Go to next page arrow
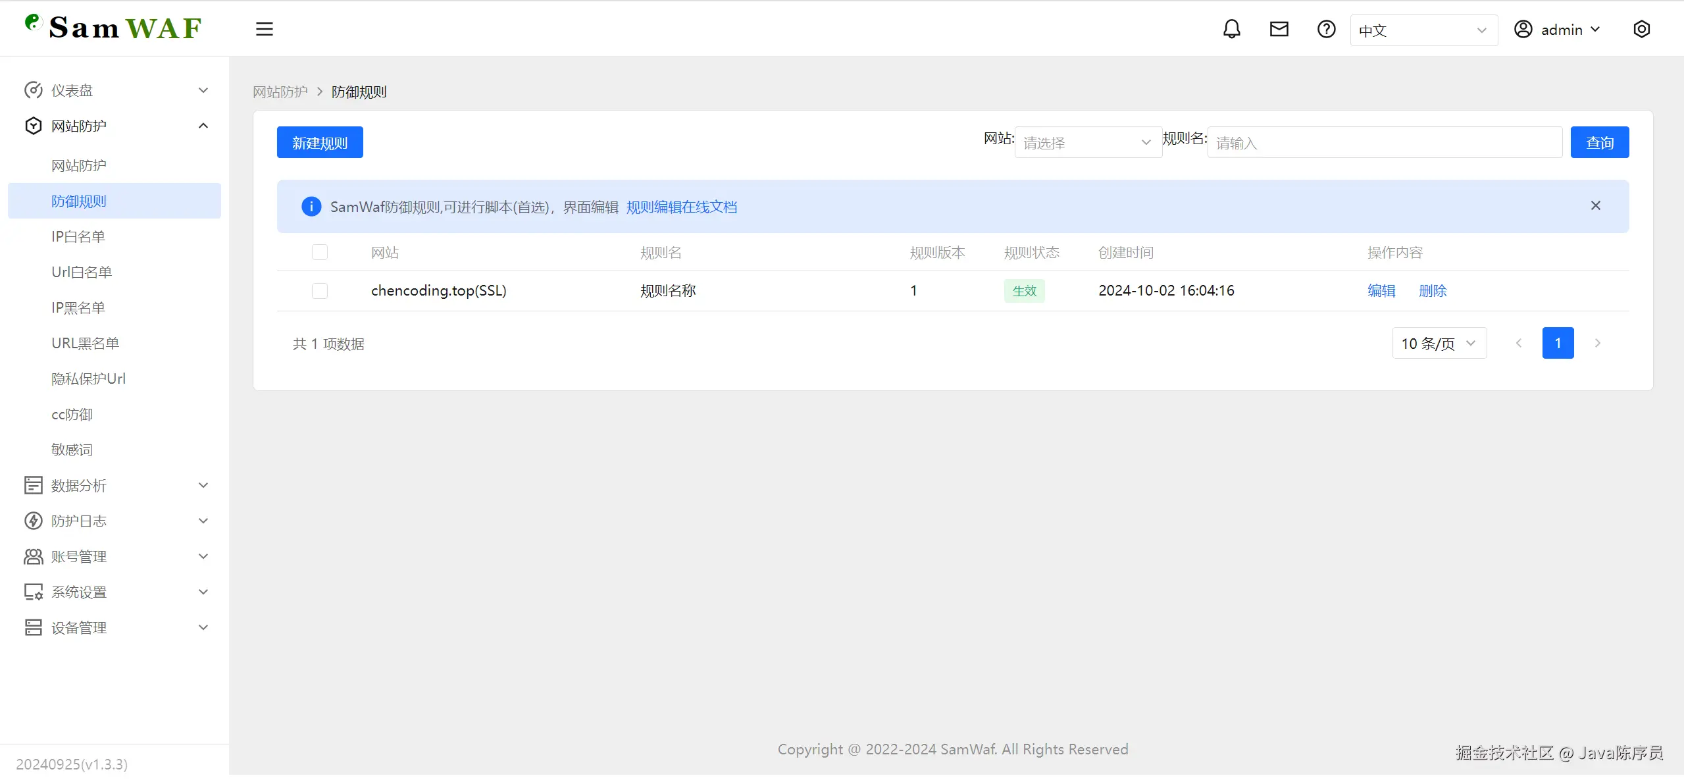Viewport: 1684px width, 782px height. tap(1597, 343)
